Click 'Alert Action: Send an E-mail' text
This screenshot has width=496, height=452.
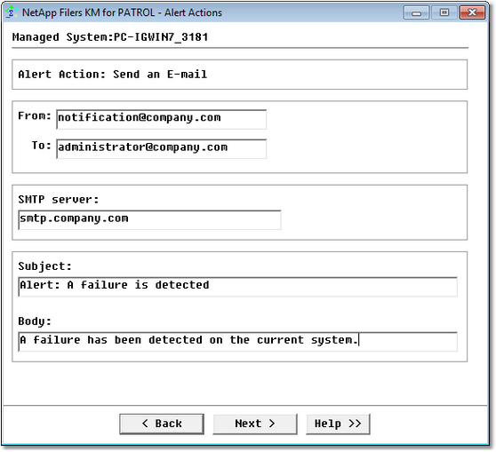point(113,75)
